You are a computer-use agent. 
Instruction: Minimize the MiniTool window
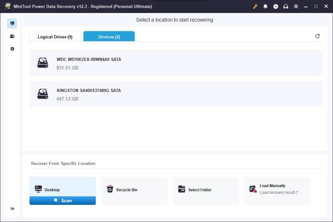[306, 7]
